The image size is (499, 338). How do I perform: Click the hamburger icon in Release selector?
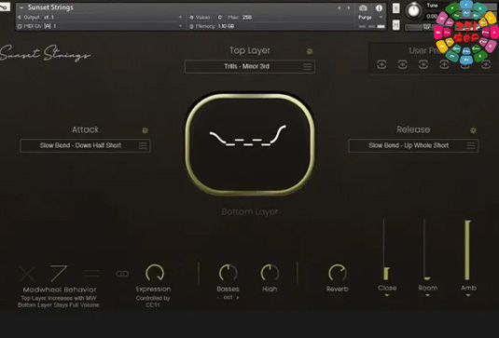click(471, 145)
